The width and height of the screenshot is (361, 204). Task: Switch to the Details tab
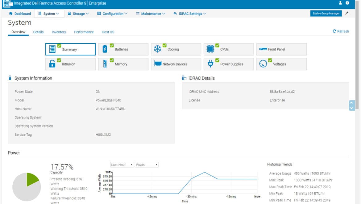(x=38, y=32)
